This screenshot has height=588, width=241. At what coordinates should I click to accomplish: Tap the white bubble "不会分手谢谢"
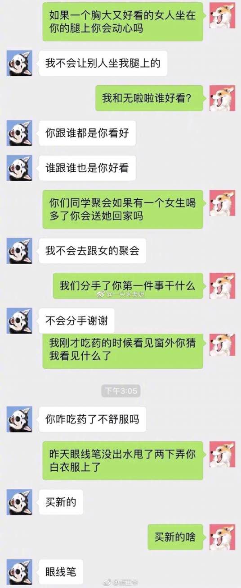coord(76,321)
